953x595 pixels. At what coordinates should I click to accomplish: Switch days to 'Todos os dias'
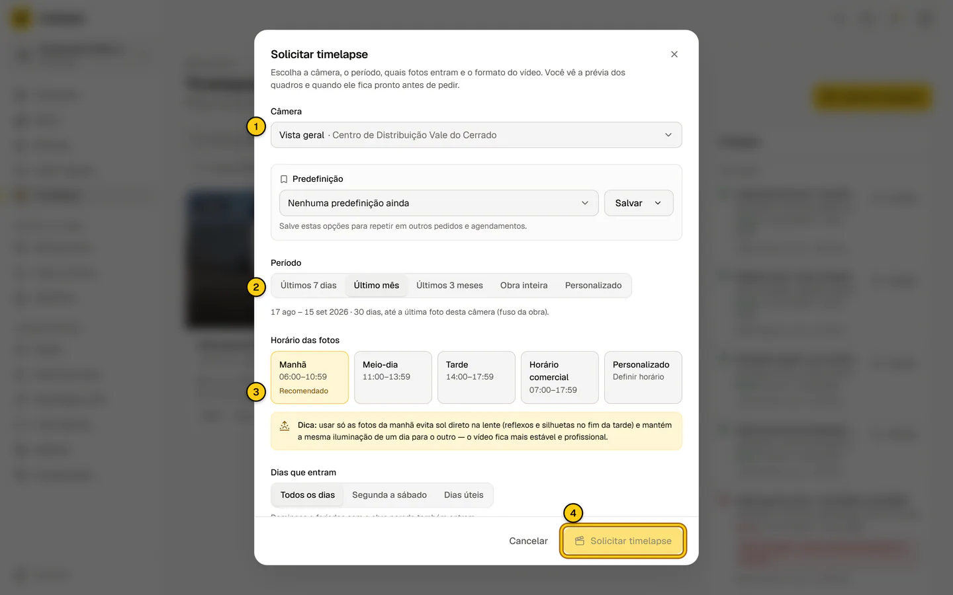point(308,495)
